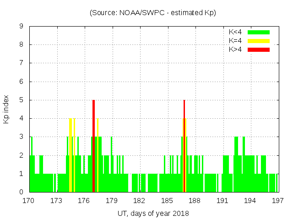Click the yellow K=4 legend swatch
293x220 pixels.
coord(259,41)
